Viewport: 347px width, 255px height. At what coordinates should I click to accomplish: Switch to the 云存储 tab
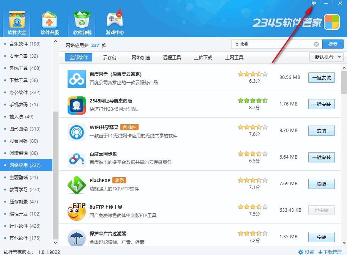pos(110,58)
